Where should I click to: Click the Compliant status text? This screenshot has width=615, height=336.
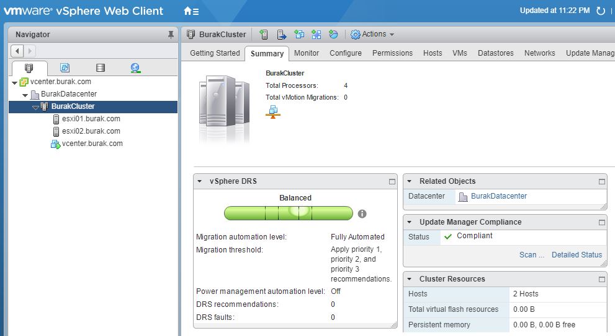[474, 236]
